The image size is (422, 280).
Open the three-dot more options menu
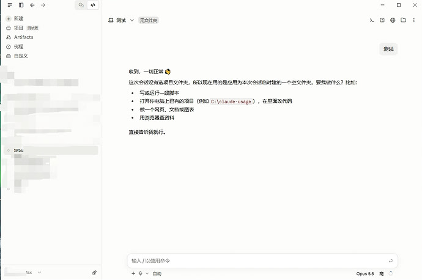point(413,20)
